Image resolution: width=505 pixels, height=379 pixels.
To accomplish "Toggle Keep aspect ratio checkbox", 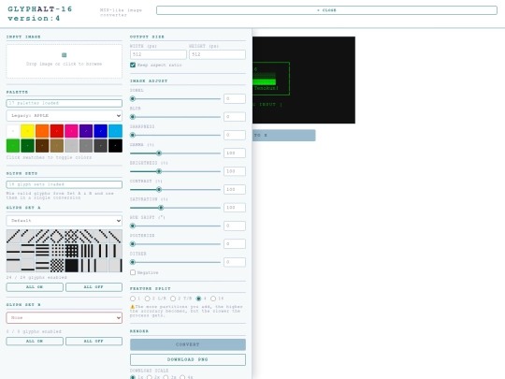I will pyautogui.click(x=133, y=65).
